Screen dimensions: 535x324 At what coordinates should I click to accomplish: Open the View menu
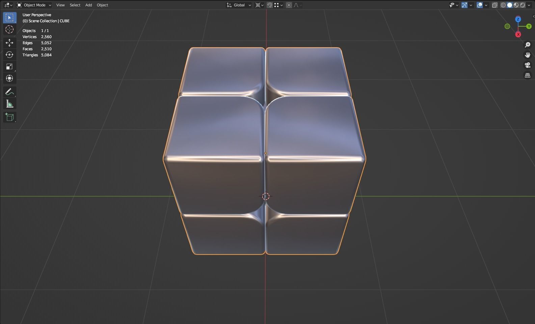(x=60, y=5)
